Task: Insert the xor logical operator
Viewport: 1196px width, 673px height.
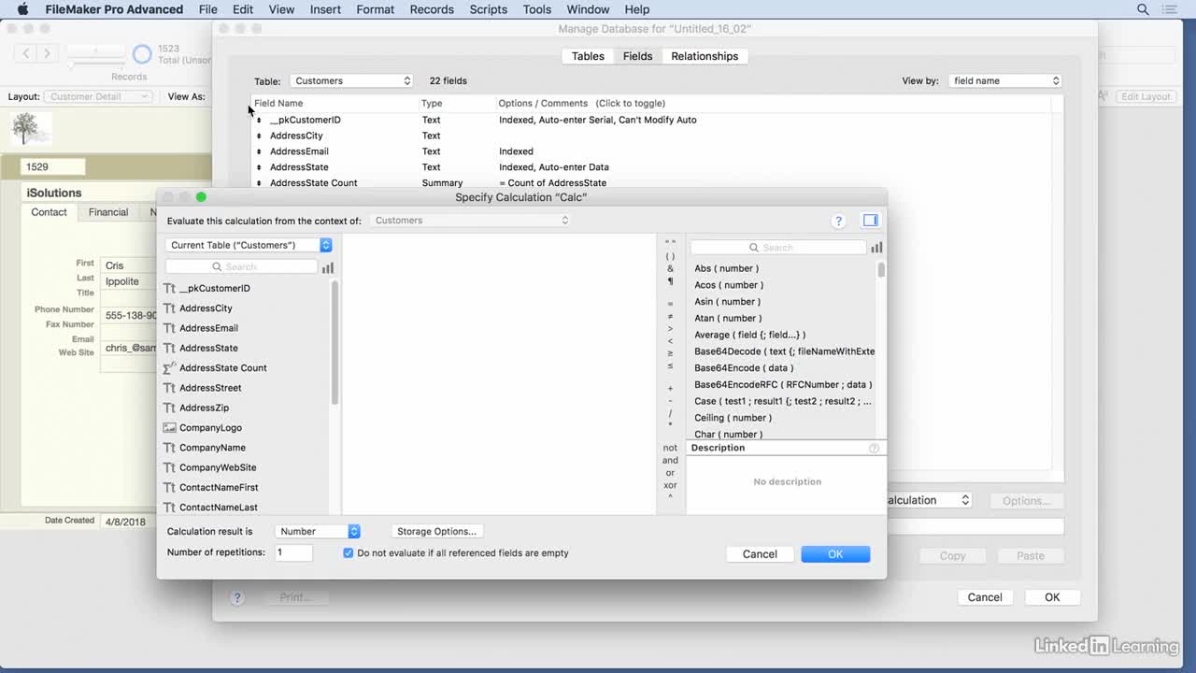Action: tap(670, 485)
